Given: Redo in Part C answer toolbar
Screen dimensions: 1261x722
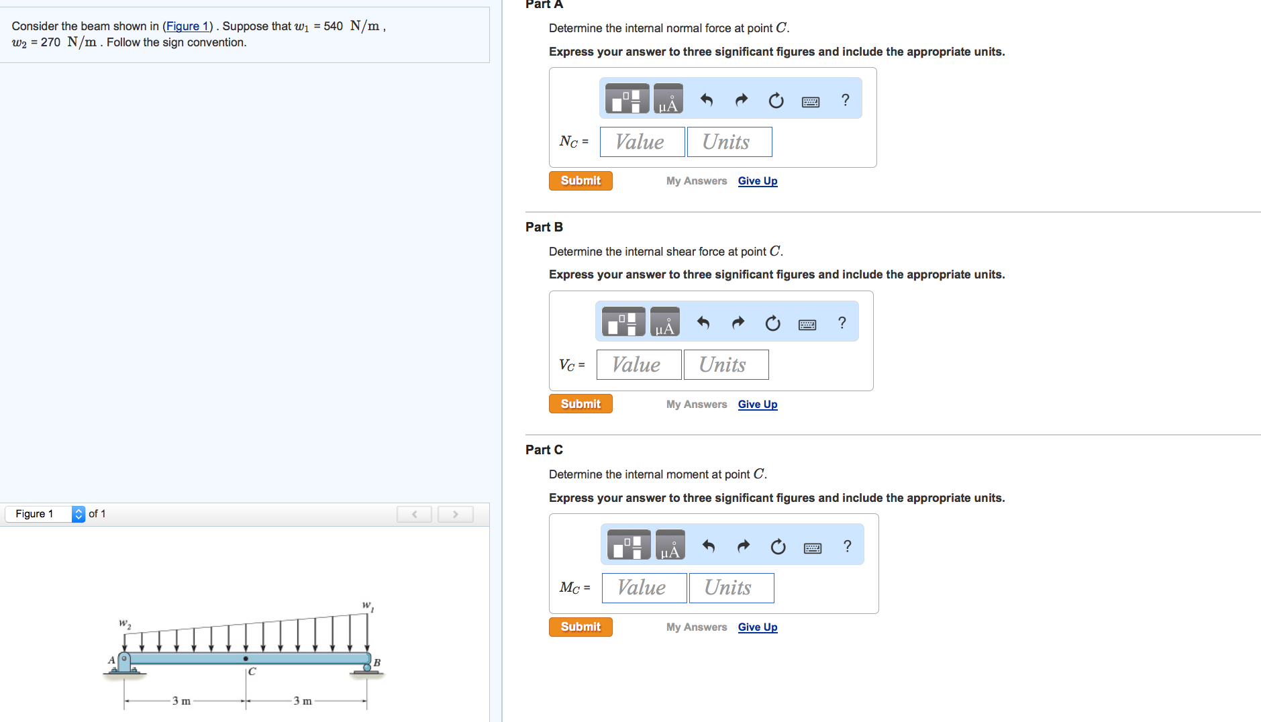Looking at the screenshot, I should click(x=744, y=546).
